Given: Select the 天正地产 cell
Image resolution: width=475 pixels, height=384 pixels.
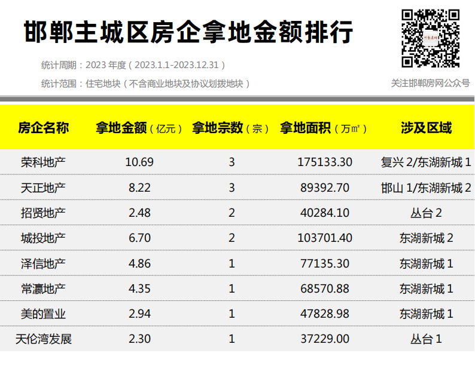Looking at the screenshot, I should pyautogui.click(x=43, y=188).
